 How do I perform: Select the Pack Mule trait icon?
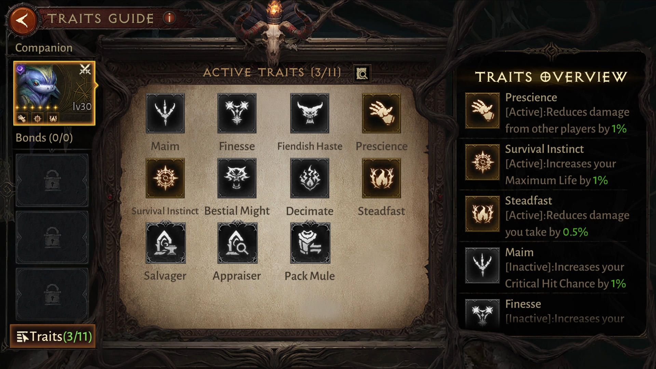click(x=310, y=243)
